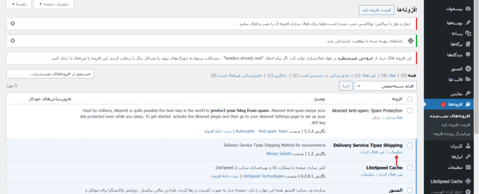Expand the Help (راهنما) tab
479x194 pixels.
click(x=19, y=4)
